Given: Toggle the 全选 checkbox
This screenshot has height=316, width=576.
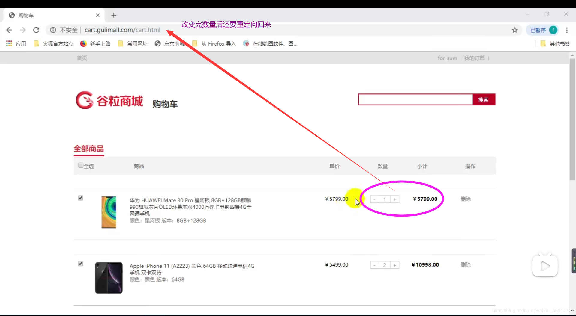Looking at the screenshot, I should coord(81,165).
